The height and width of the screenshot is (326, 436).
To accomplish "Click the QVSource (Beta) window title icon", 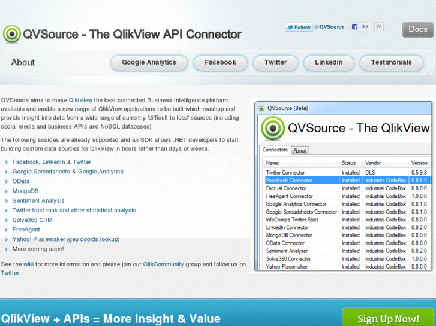I will pyautogui.click(x=261, y=108).
